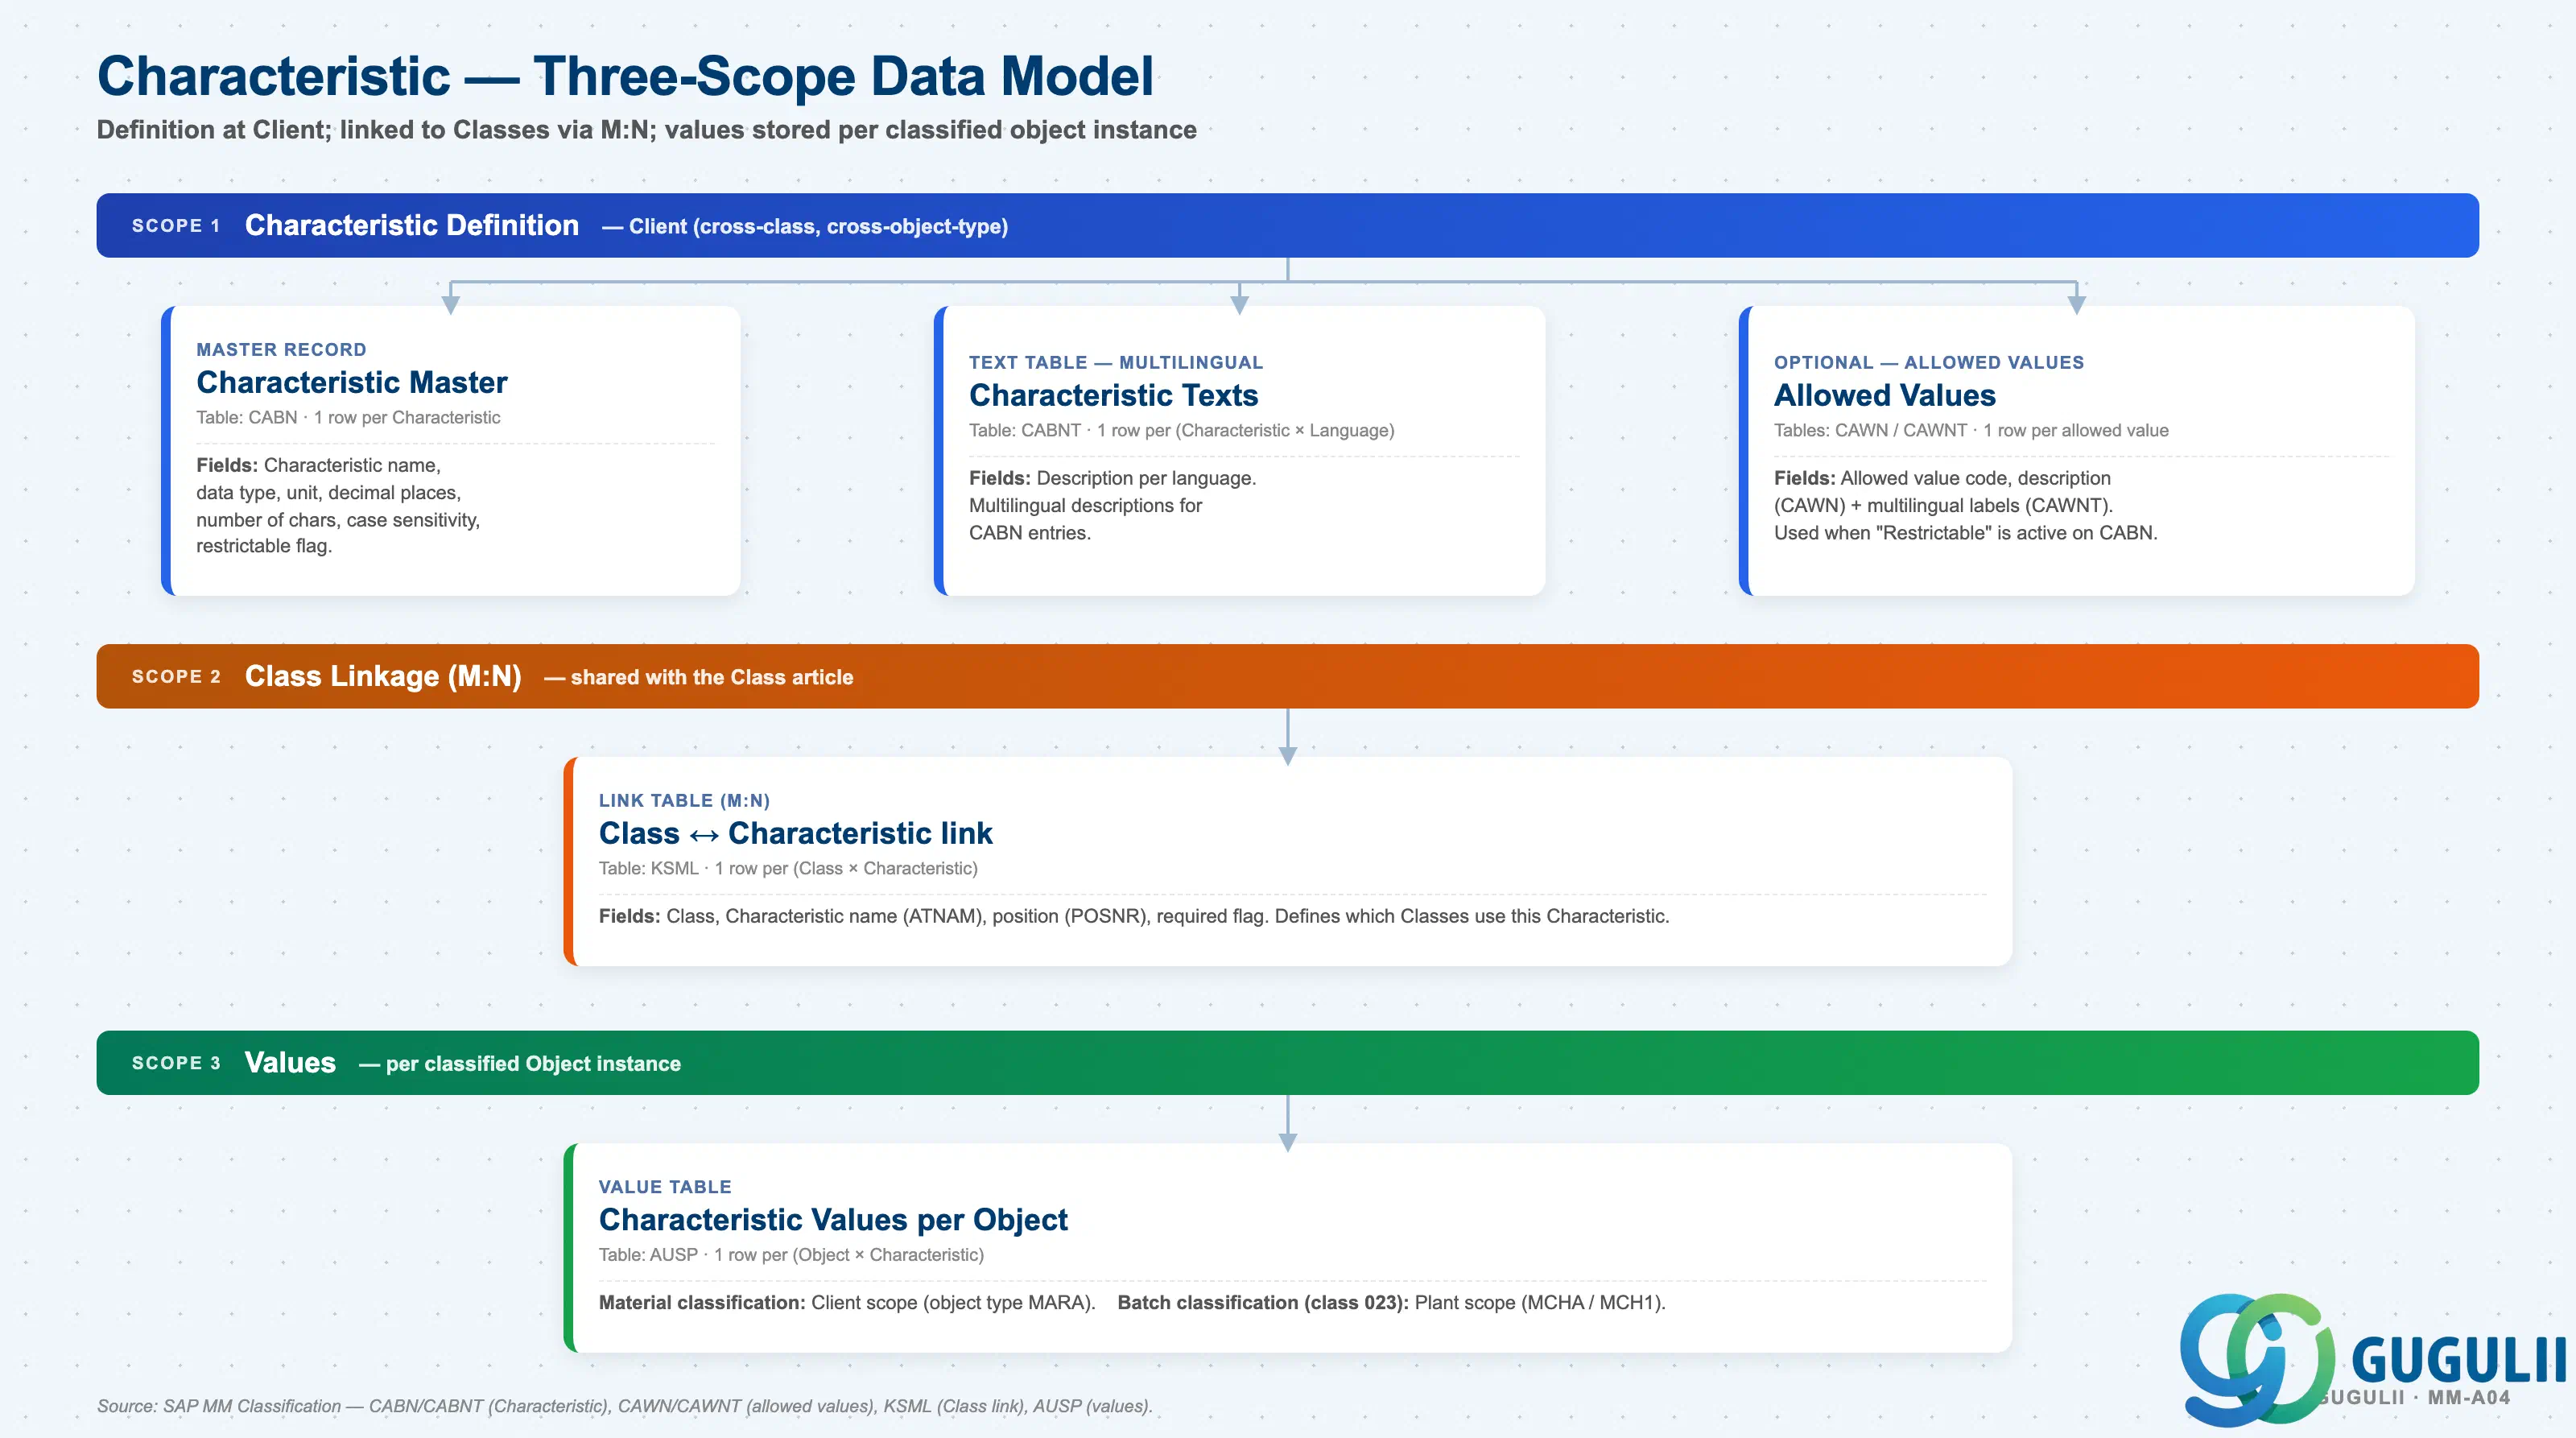2576x1438 pixels.
Task: Click '— per classified Object instance' text
Action: 520,1064
